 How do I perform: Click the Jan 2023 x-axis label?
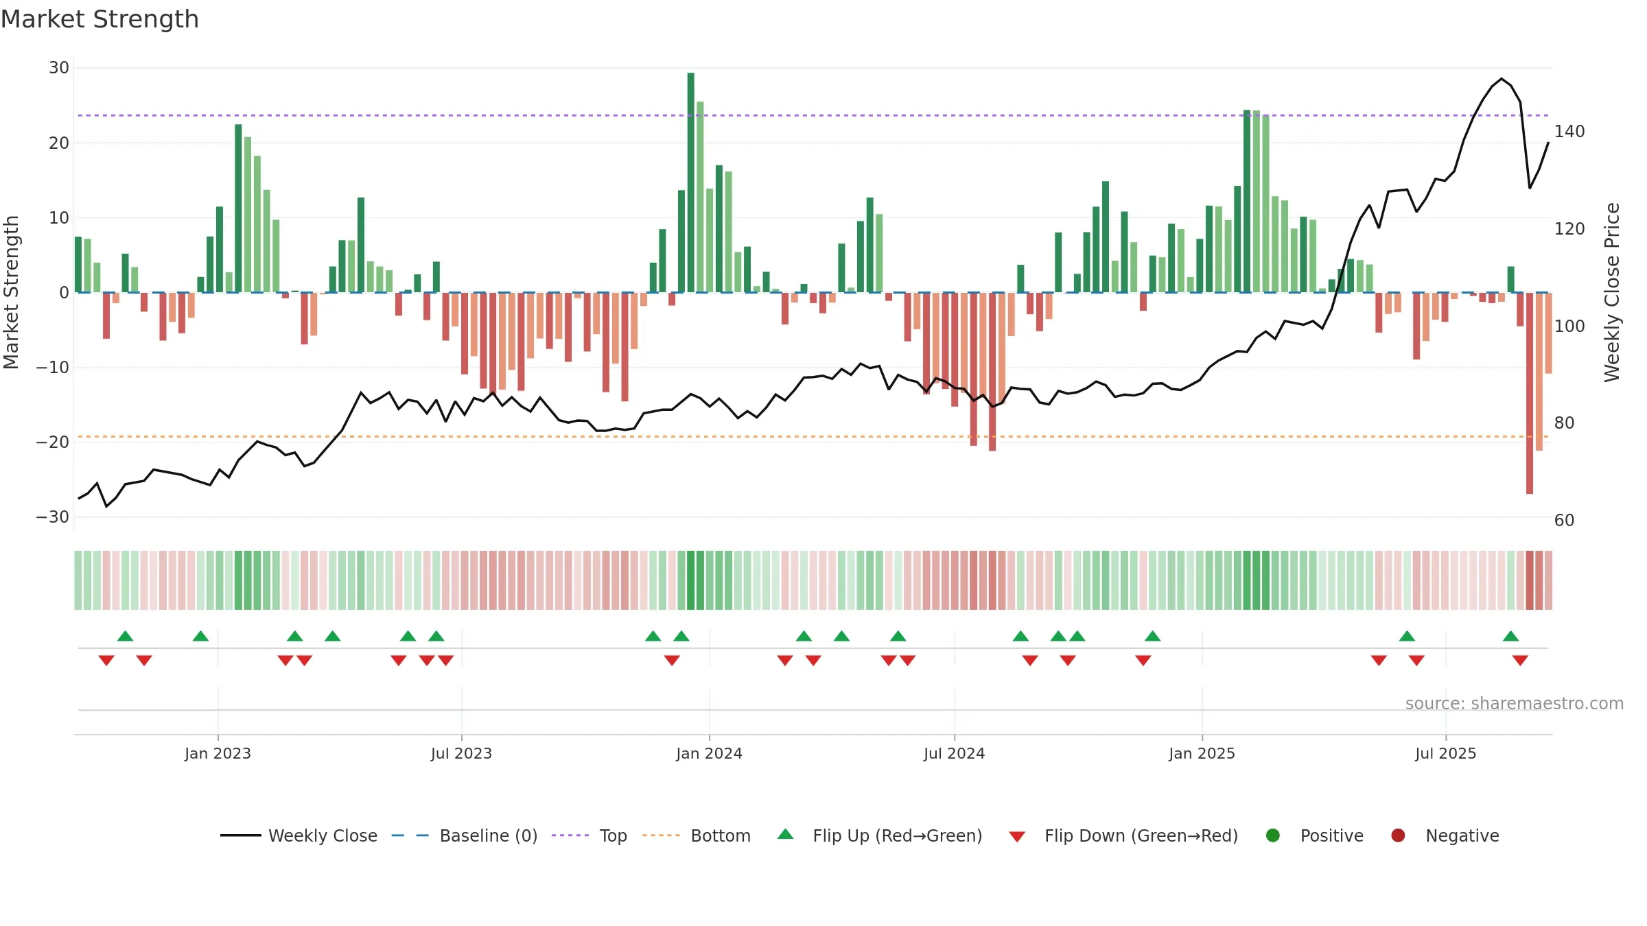[218, 754]
